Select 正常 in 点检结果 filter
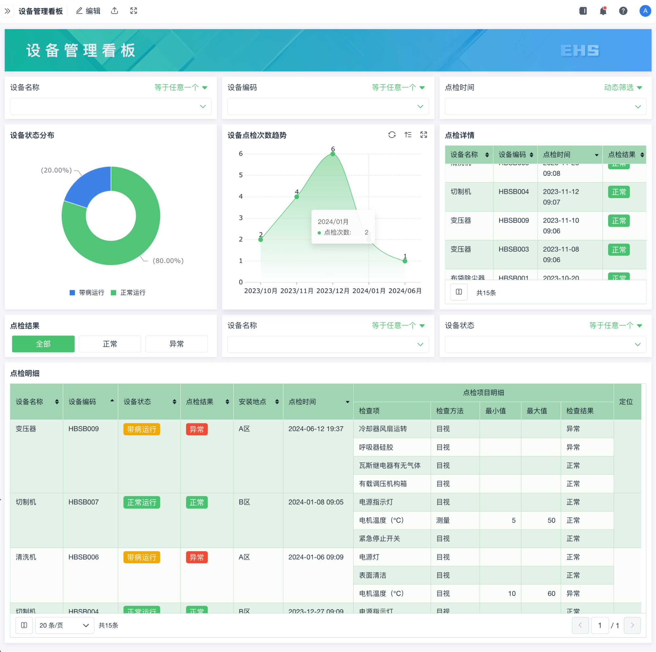656x652 pixels. (x=110, y=344)
